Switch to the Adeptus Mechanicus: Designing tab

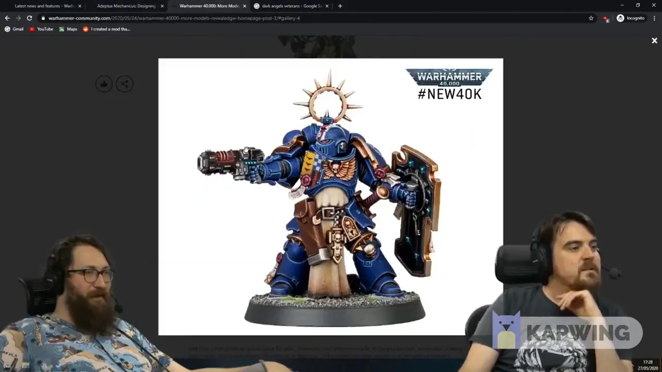click(126, 6)
